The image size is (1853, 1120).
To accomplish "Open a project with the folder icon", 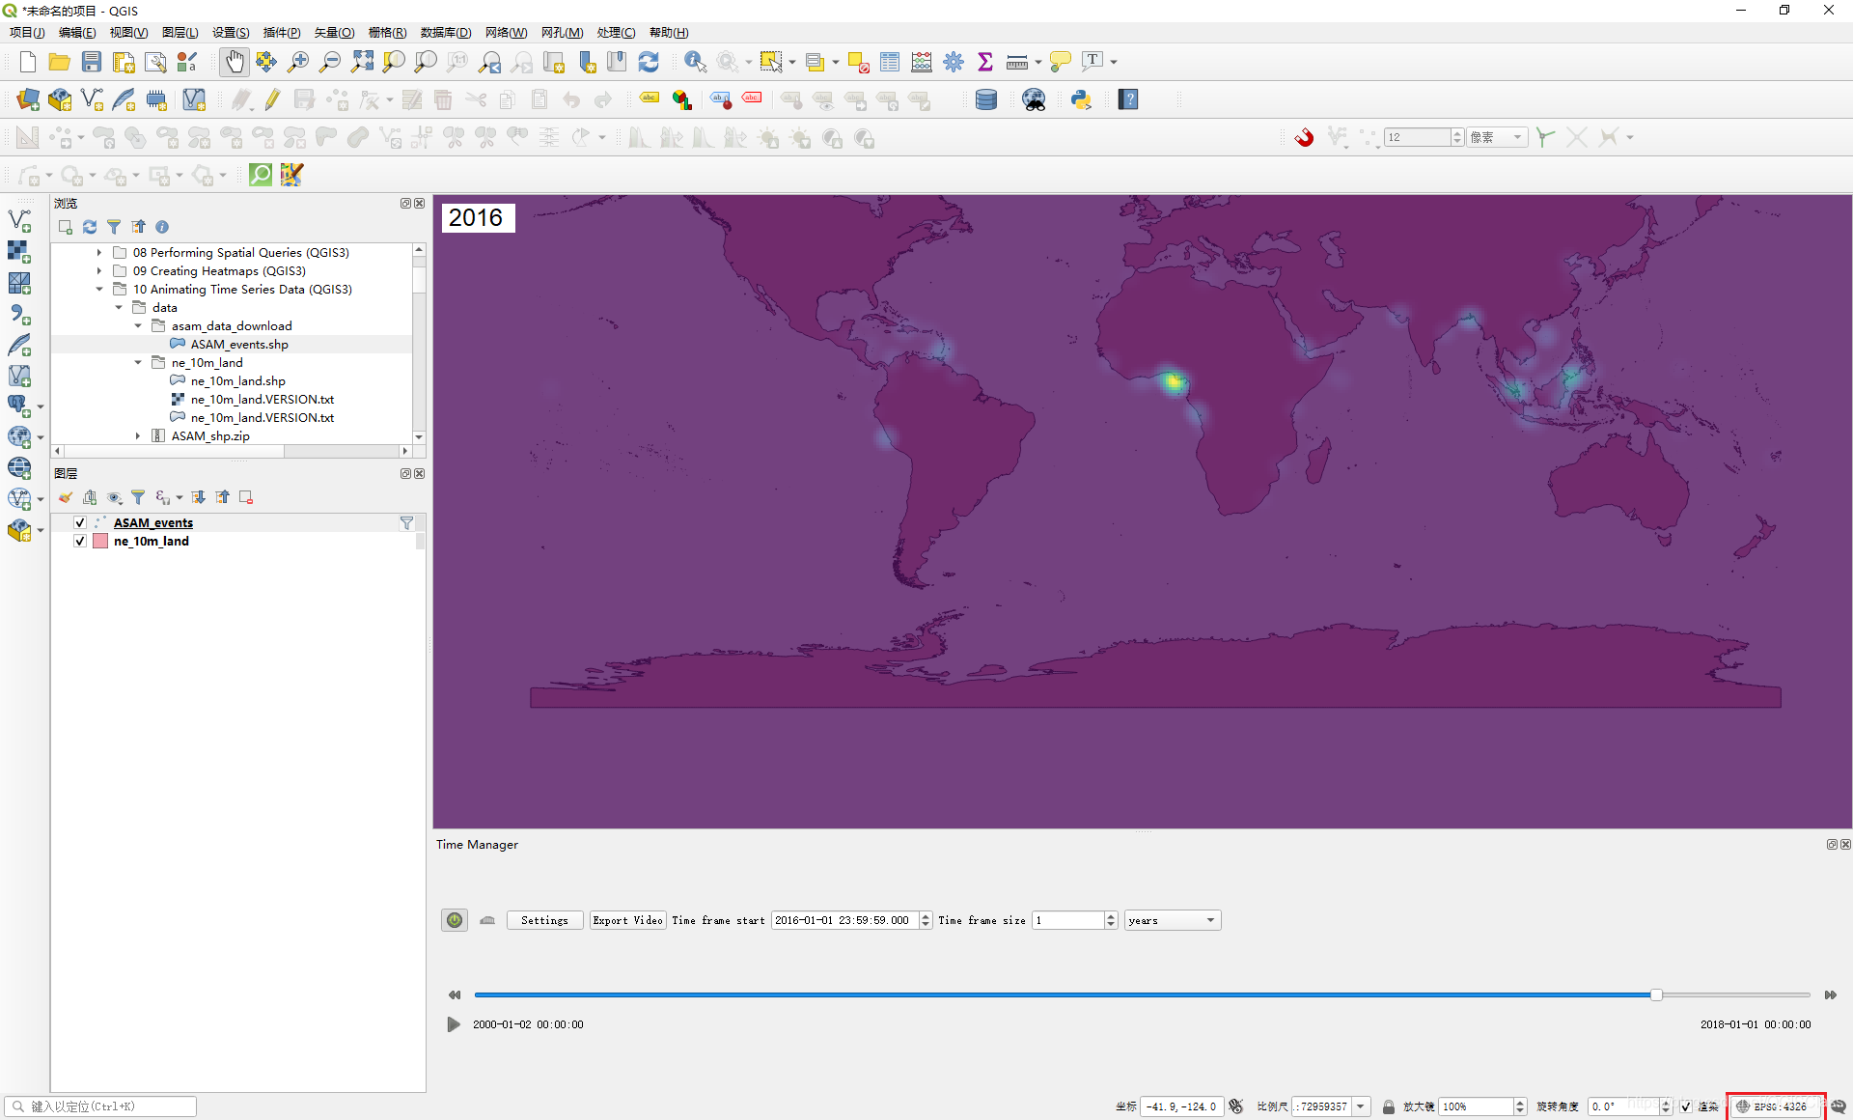I will pyautogui.click(x=60, y=62).
